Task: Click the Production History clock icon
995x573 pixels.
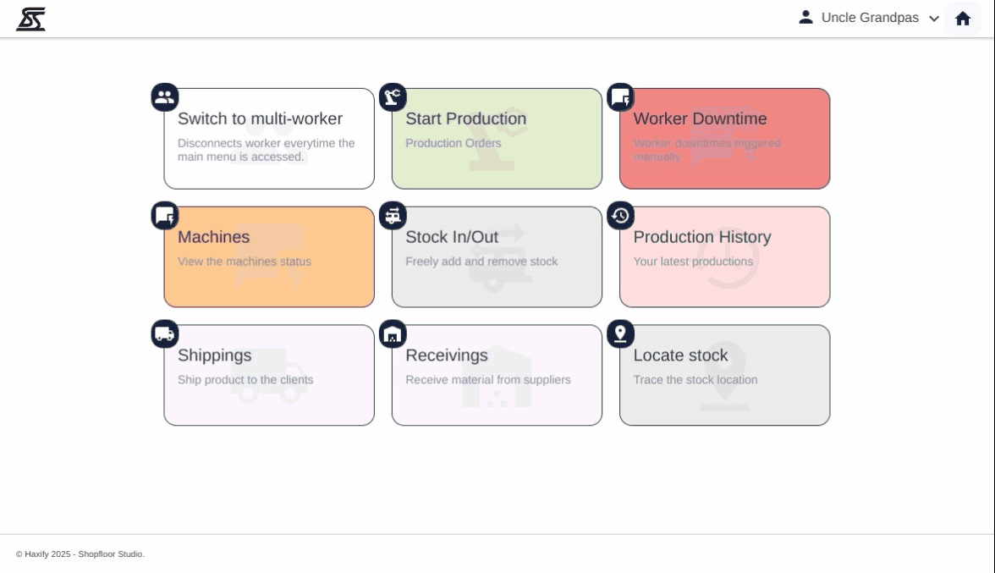Action: pos(620,216)
